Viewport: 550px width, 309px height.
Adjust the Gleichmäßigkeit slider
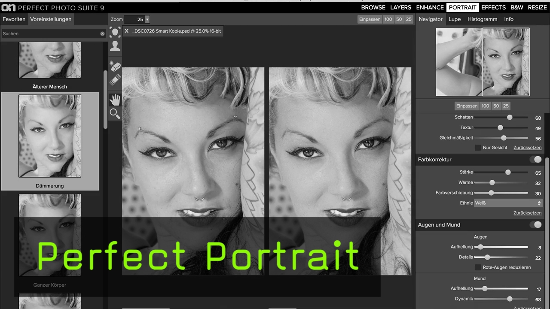(504, 138)
